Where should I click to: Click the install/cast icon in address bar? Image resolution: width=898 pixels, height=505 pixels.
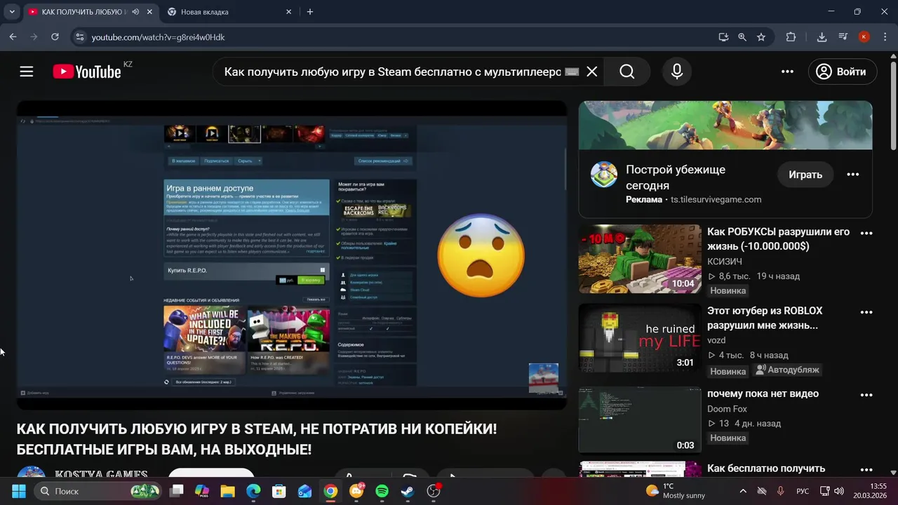pyautogui.click(x=723, y=37)
